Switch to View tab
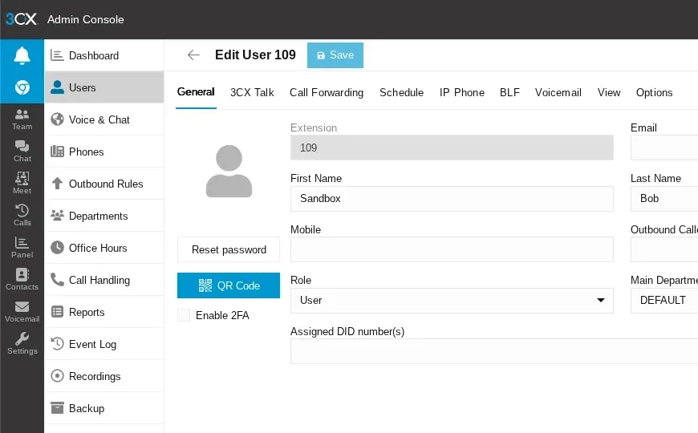 pos(609,92)
